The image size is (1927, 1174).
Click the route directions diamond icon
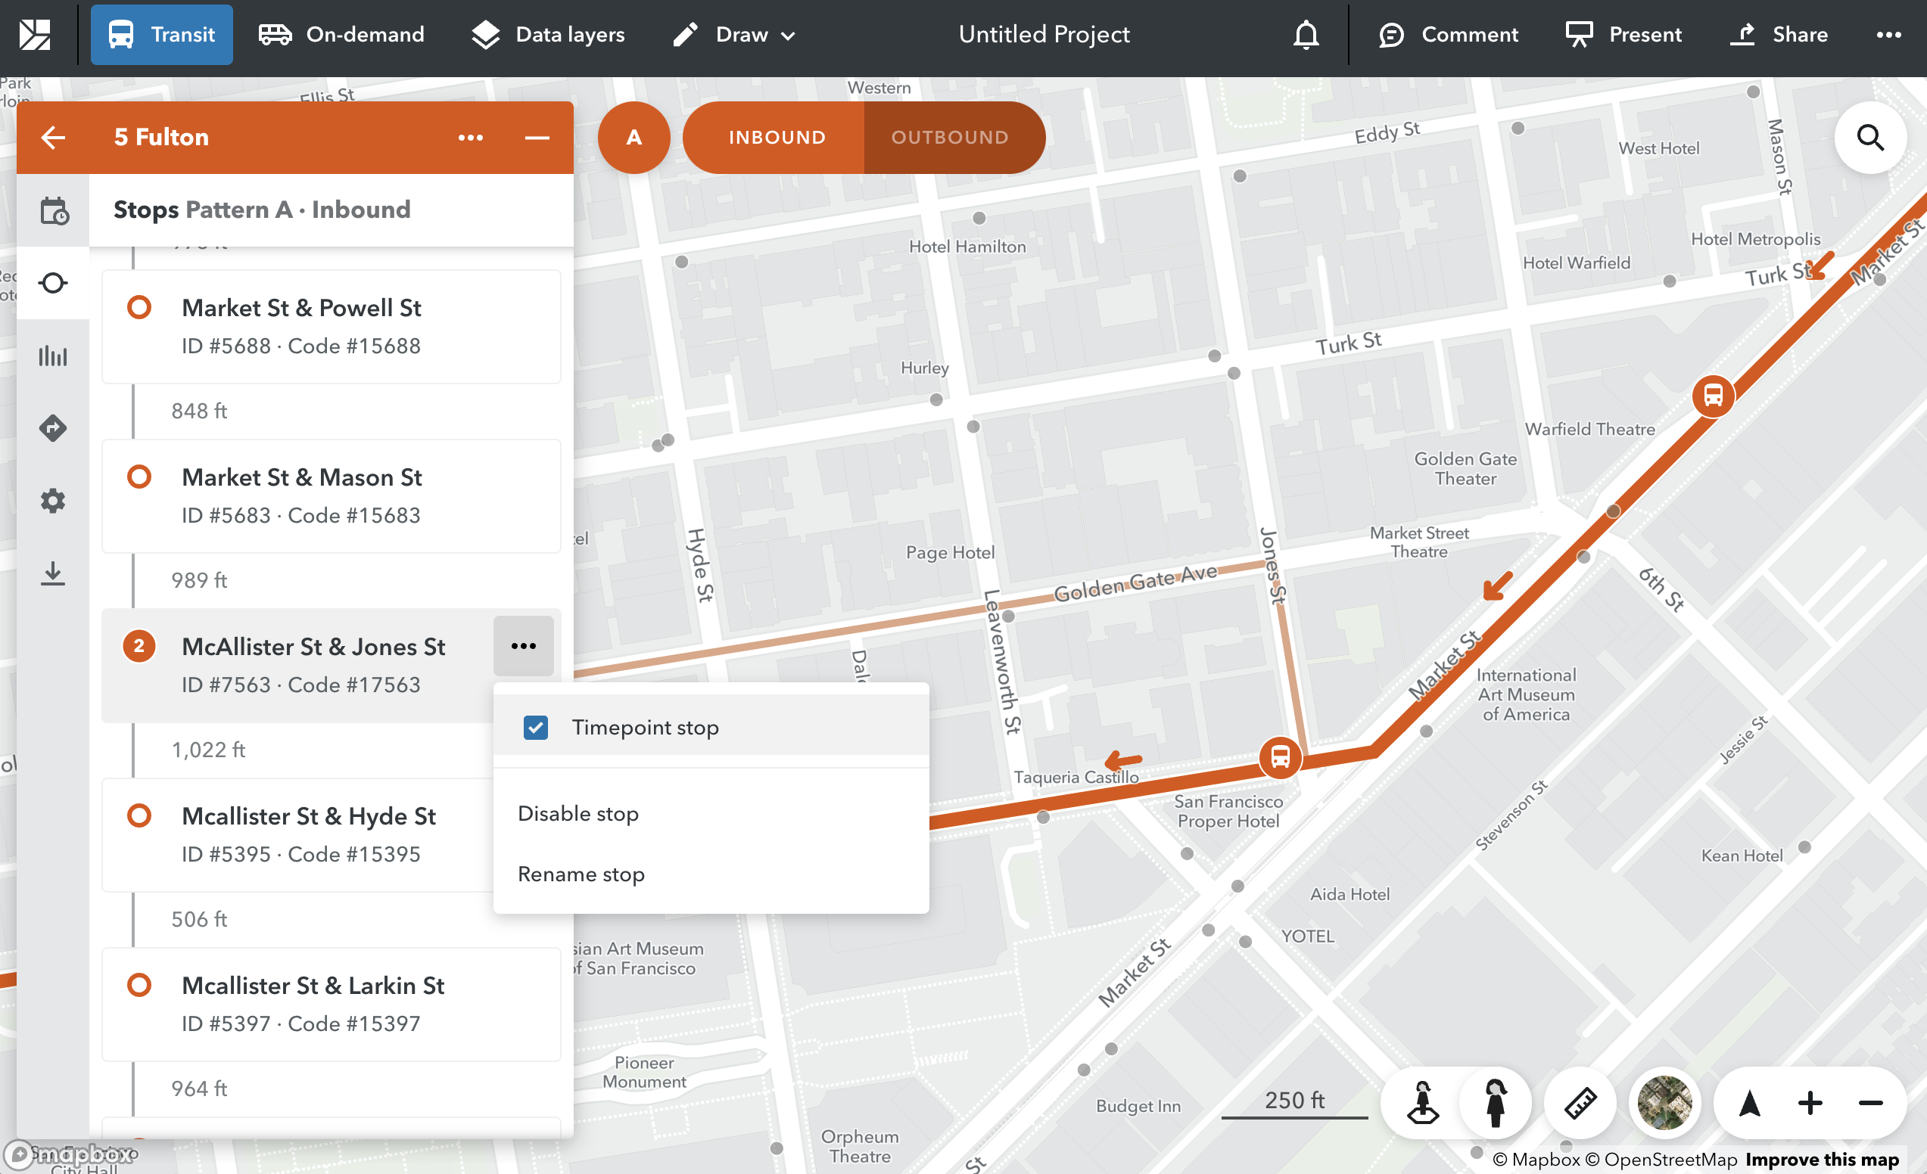53,427
